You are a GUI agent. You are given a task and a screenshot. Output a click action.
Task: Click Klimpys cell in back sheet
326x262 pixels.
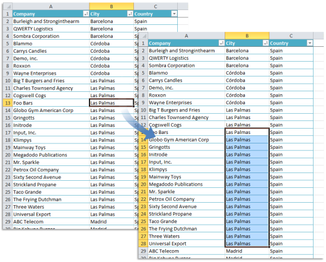pos(51,140)
